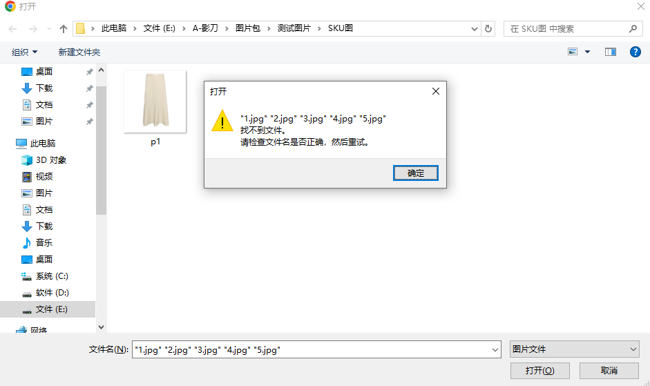
Task: Click the change view layout icon
Action: (573, 52)
